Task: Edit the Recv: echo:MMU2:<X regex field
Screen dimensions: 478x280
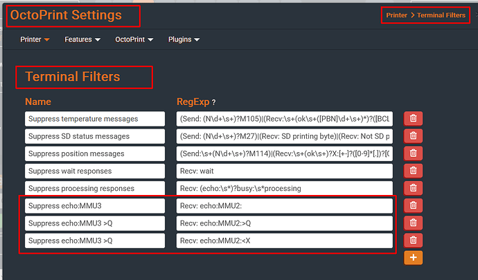Action: 284,240
